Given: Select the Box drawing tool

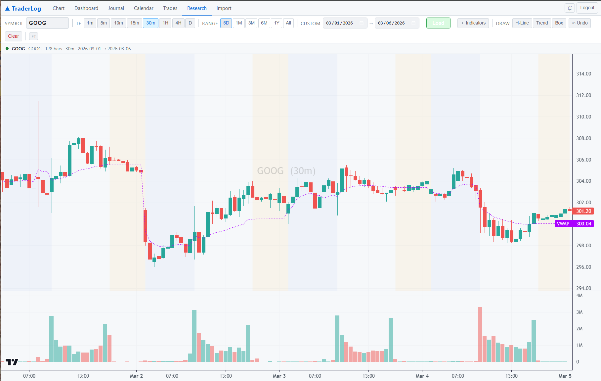Looking at the screenshot, I should (x=559, y=23).
